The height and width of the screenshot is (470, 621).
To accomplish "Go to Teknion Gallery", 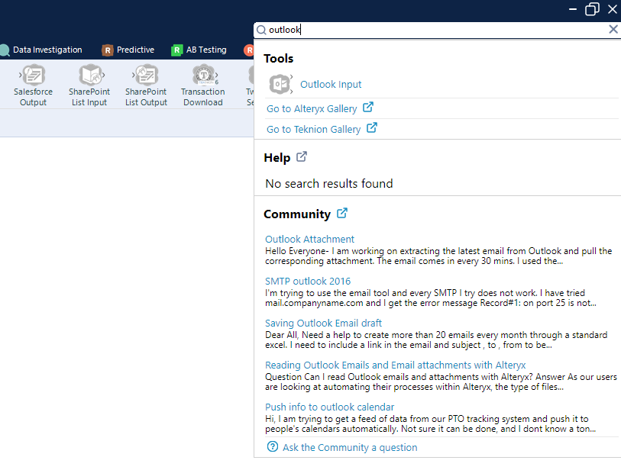I will pos(315,129).
